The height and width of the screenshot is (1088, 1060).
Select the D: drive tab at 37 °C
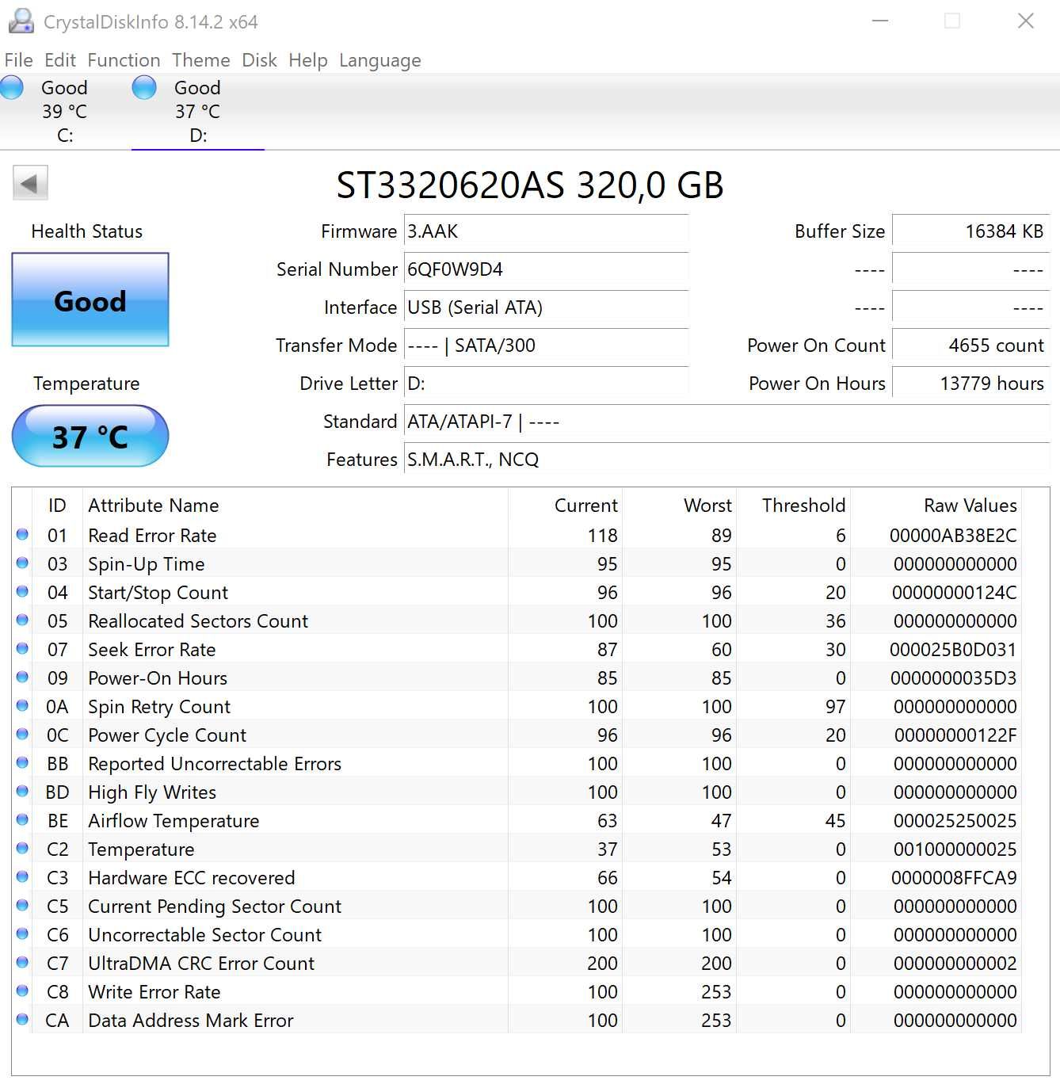198,111
